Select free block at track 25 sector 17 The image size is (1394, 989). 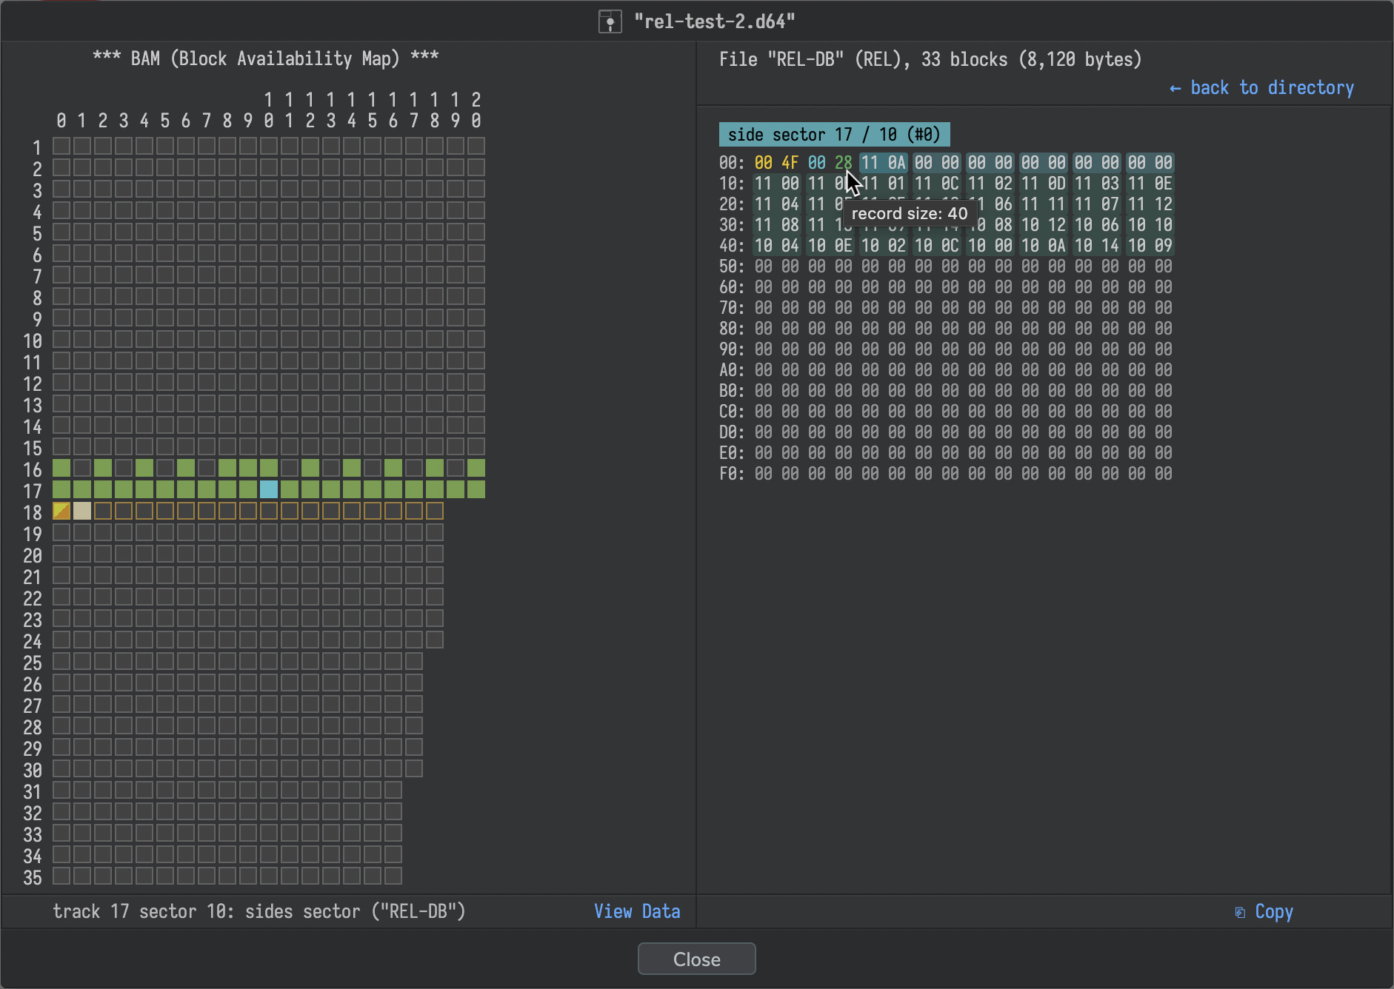click(414, 661)
